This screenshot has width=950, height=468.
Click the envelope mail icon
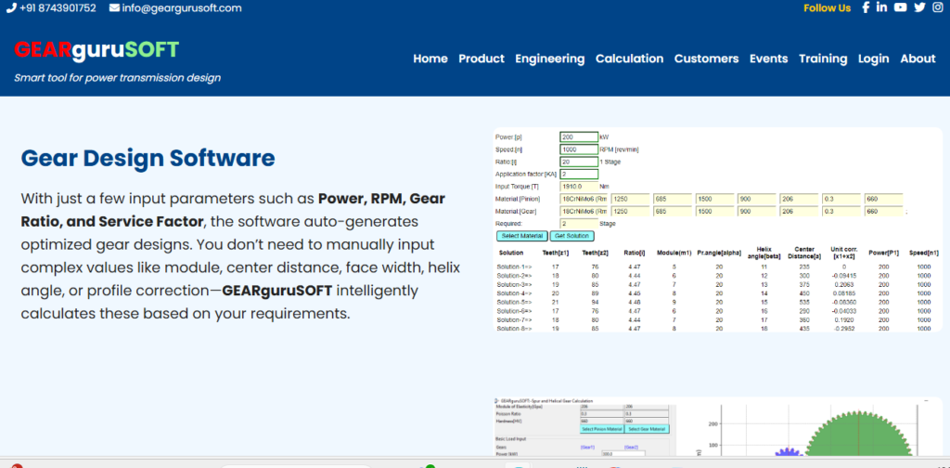[114, 7]
